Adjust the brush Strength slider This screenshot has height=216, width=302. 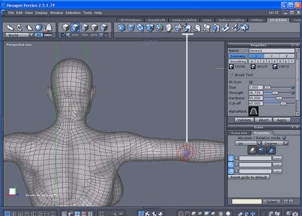pyautogui.click(x=275, y=93)
